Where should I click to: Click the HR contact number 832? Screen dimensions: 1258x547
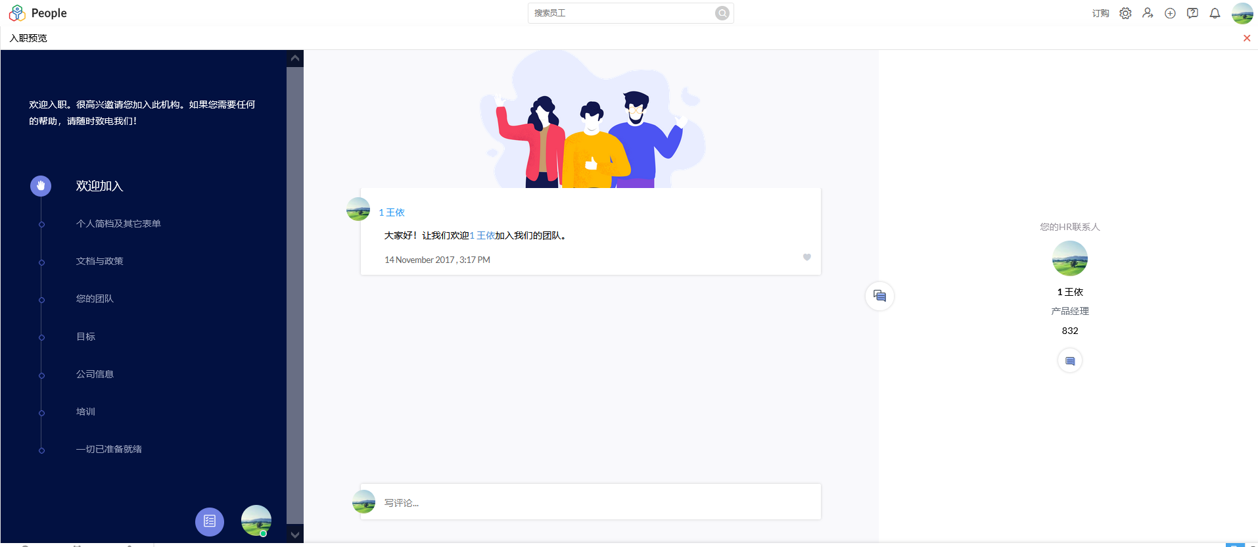tap(1070, 331)
